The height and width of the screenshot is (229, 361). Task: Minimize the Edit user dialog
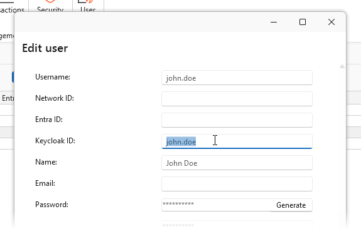(274, 22)
